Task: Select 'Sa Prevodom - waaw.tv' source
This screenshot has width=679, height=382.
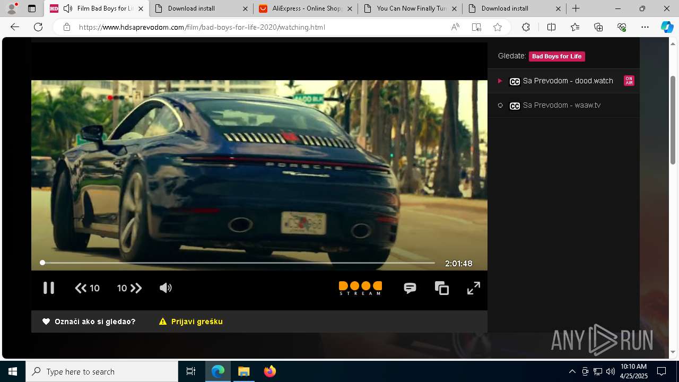Action: click(x=563, y=105)
